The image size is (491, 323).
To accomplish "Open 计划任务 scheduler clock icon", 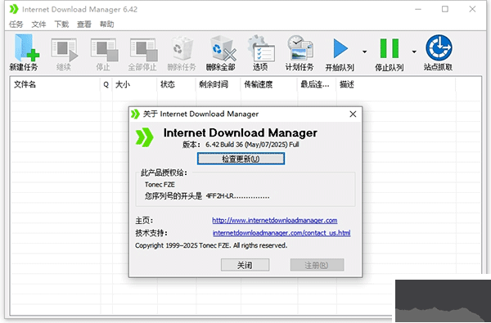I will point(300,48).
